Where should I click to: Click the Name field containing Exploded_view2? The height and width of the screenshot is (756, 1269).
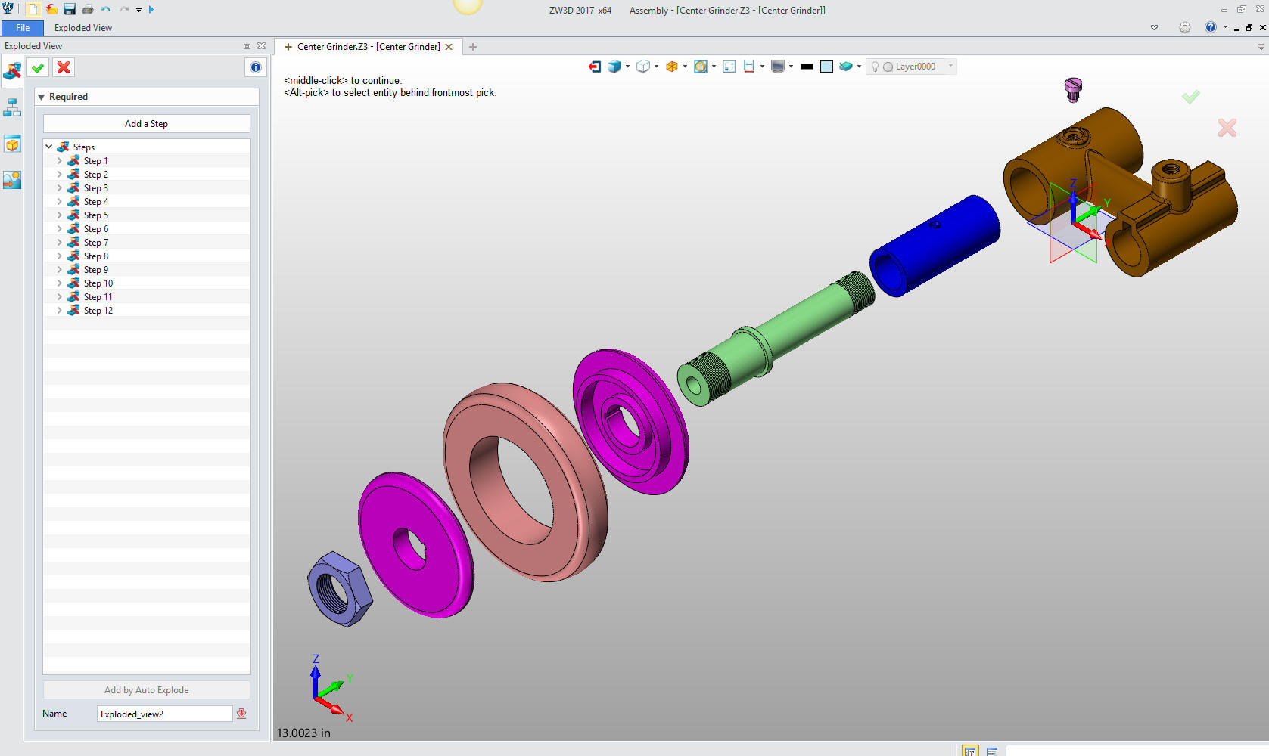(x=164, y=714)
